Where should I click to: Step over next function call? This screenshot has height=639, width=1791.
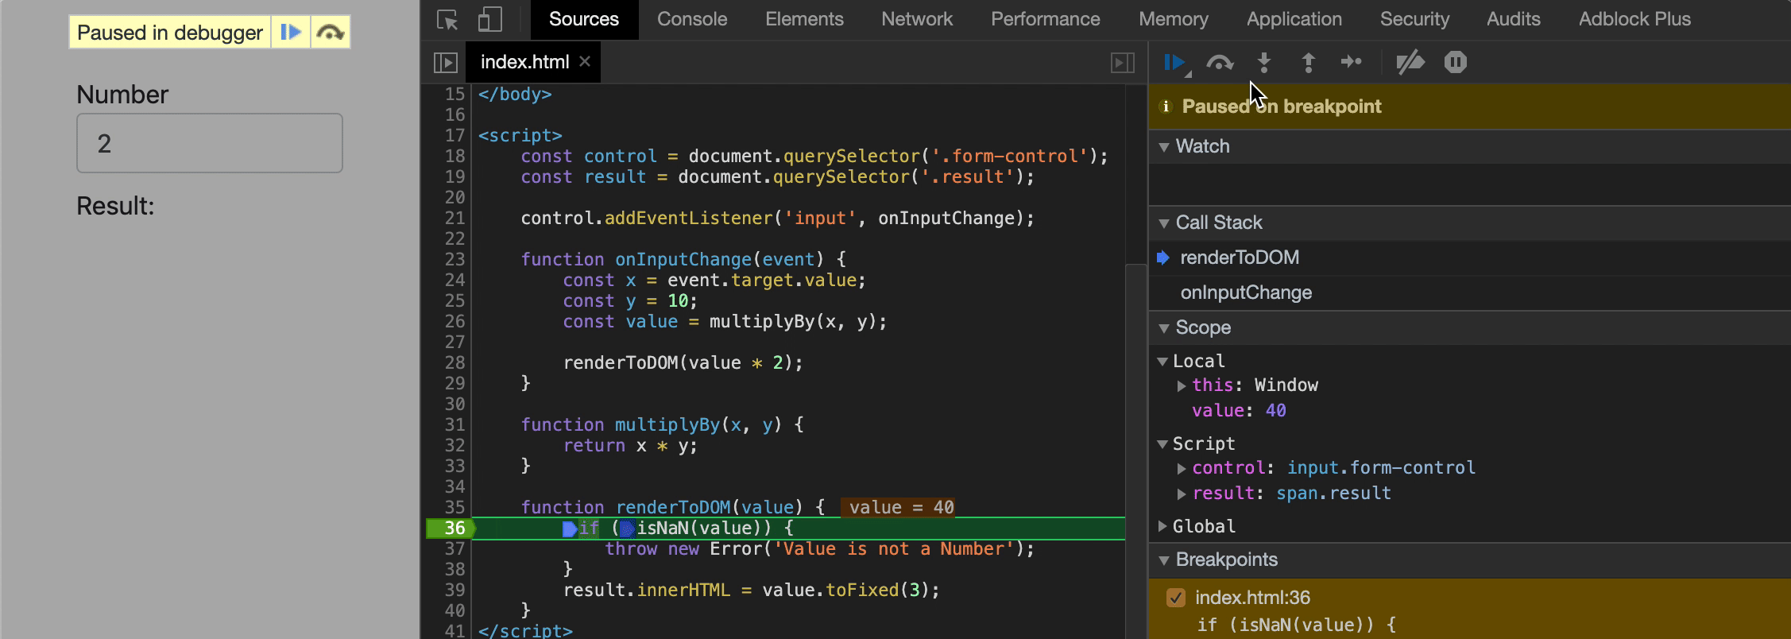point(1220,62)
